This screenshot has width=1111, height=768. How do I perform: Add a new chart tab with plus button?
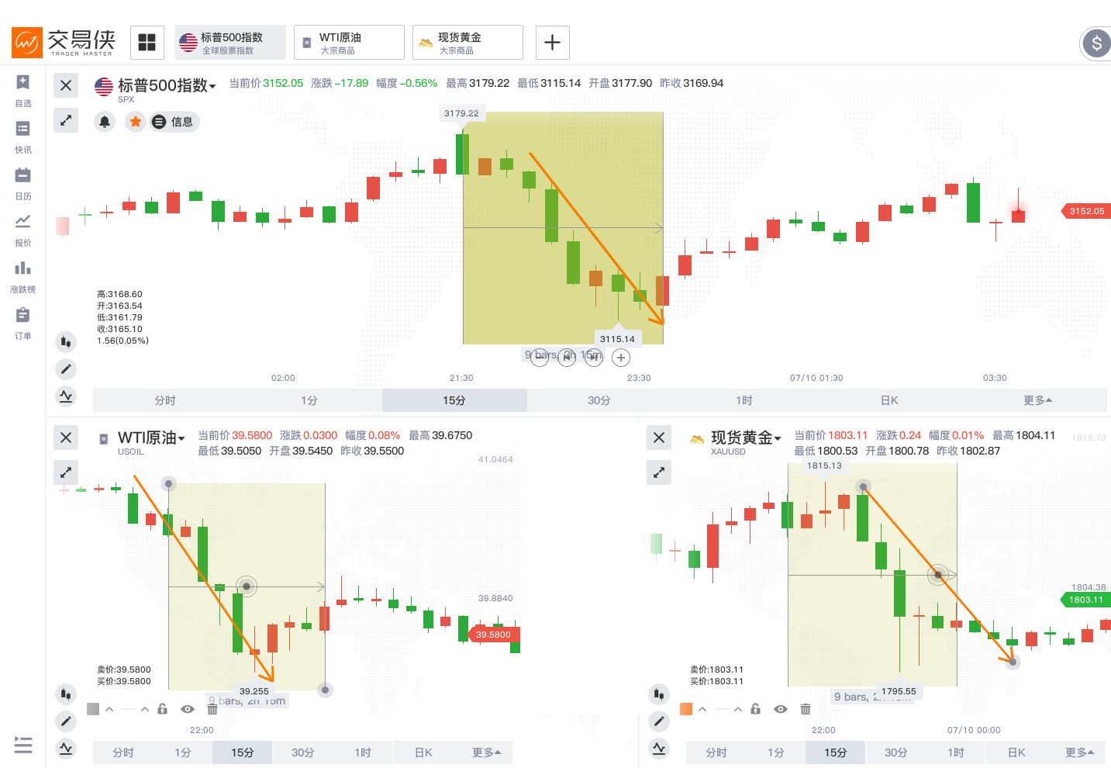(x=552, y=42)
